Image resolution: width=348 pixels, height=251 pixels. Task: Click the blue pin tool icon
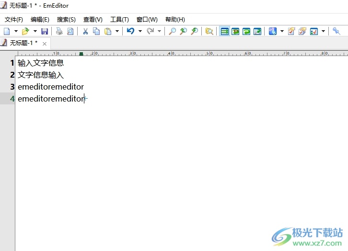point(336,31)
